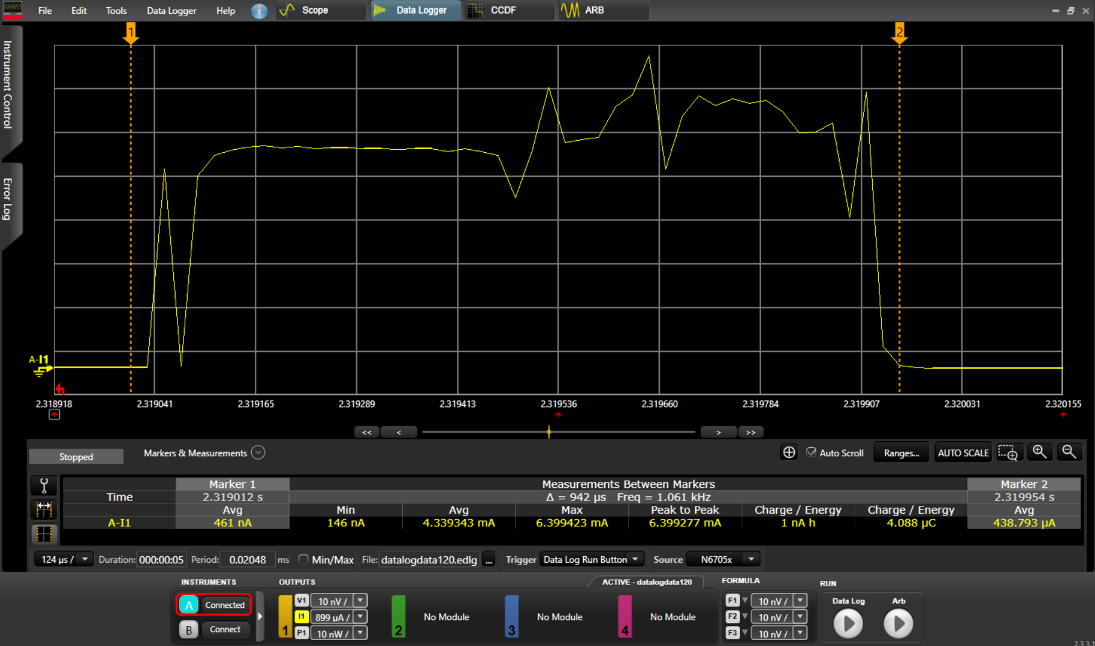This screenshot has height=646, width=1095.
Task: Click the Connected button for instrument A
Action: tap(225, 605)
